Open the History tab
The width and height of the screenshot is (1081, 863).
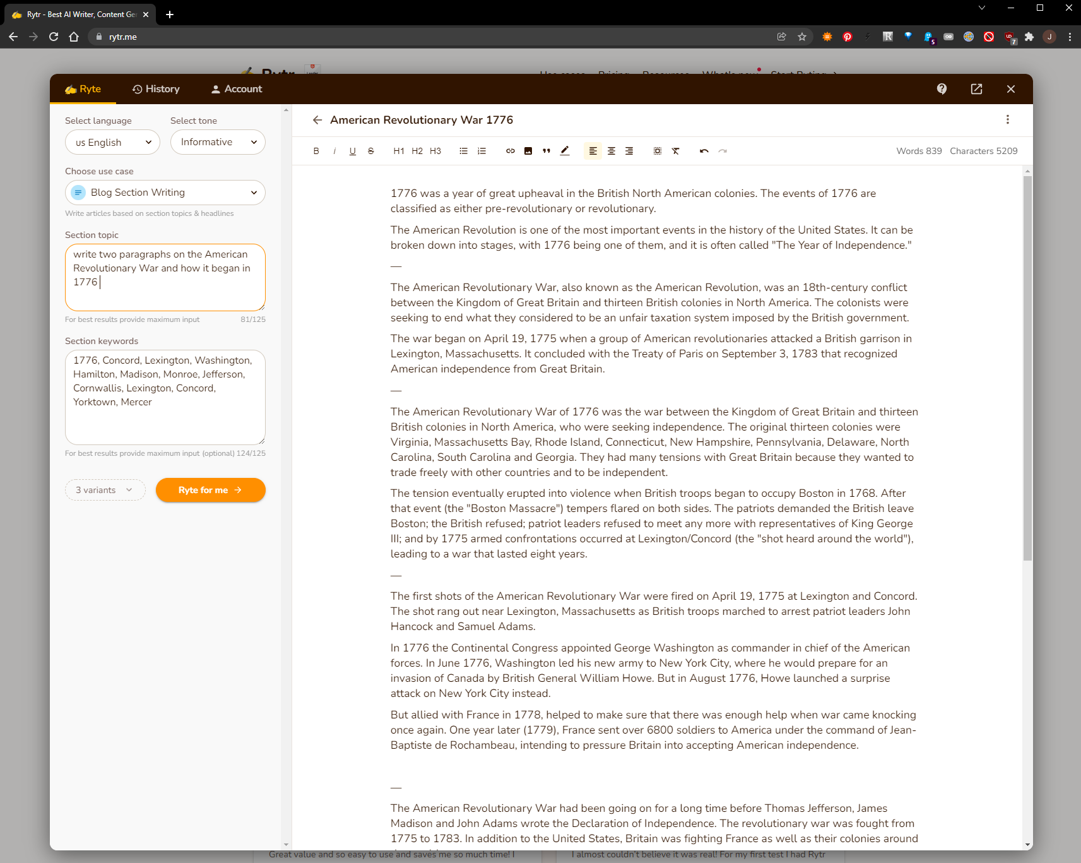(x=156, y=89)
